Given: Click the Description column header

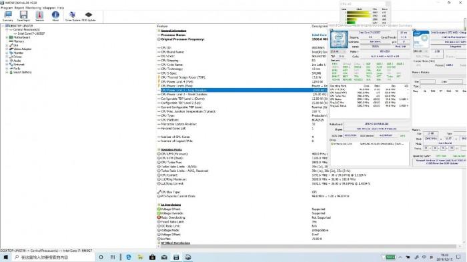Looking at the screenshot, I should 320,26.
